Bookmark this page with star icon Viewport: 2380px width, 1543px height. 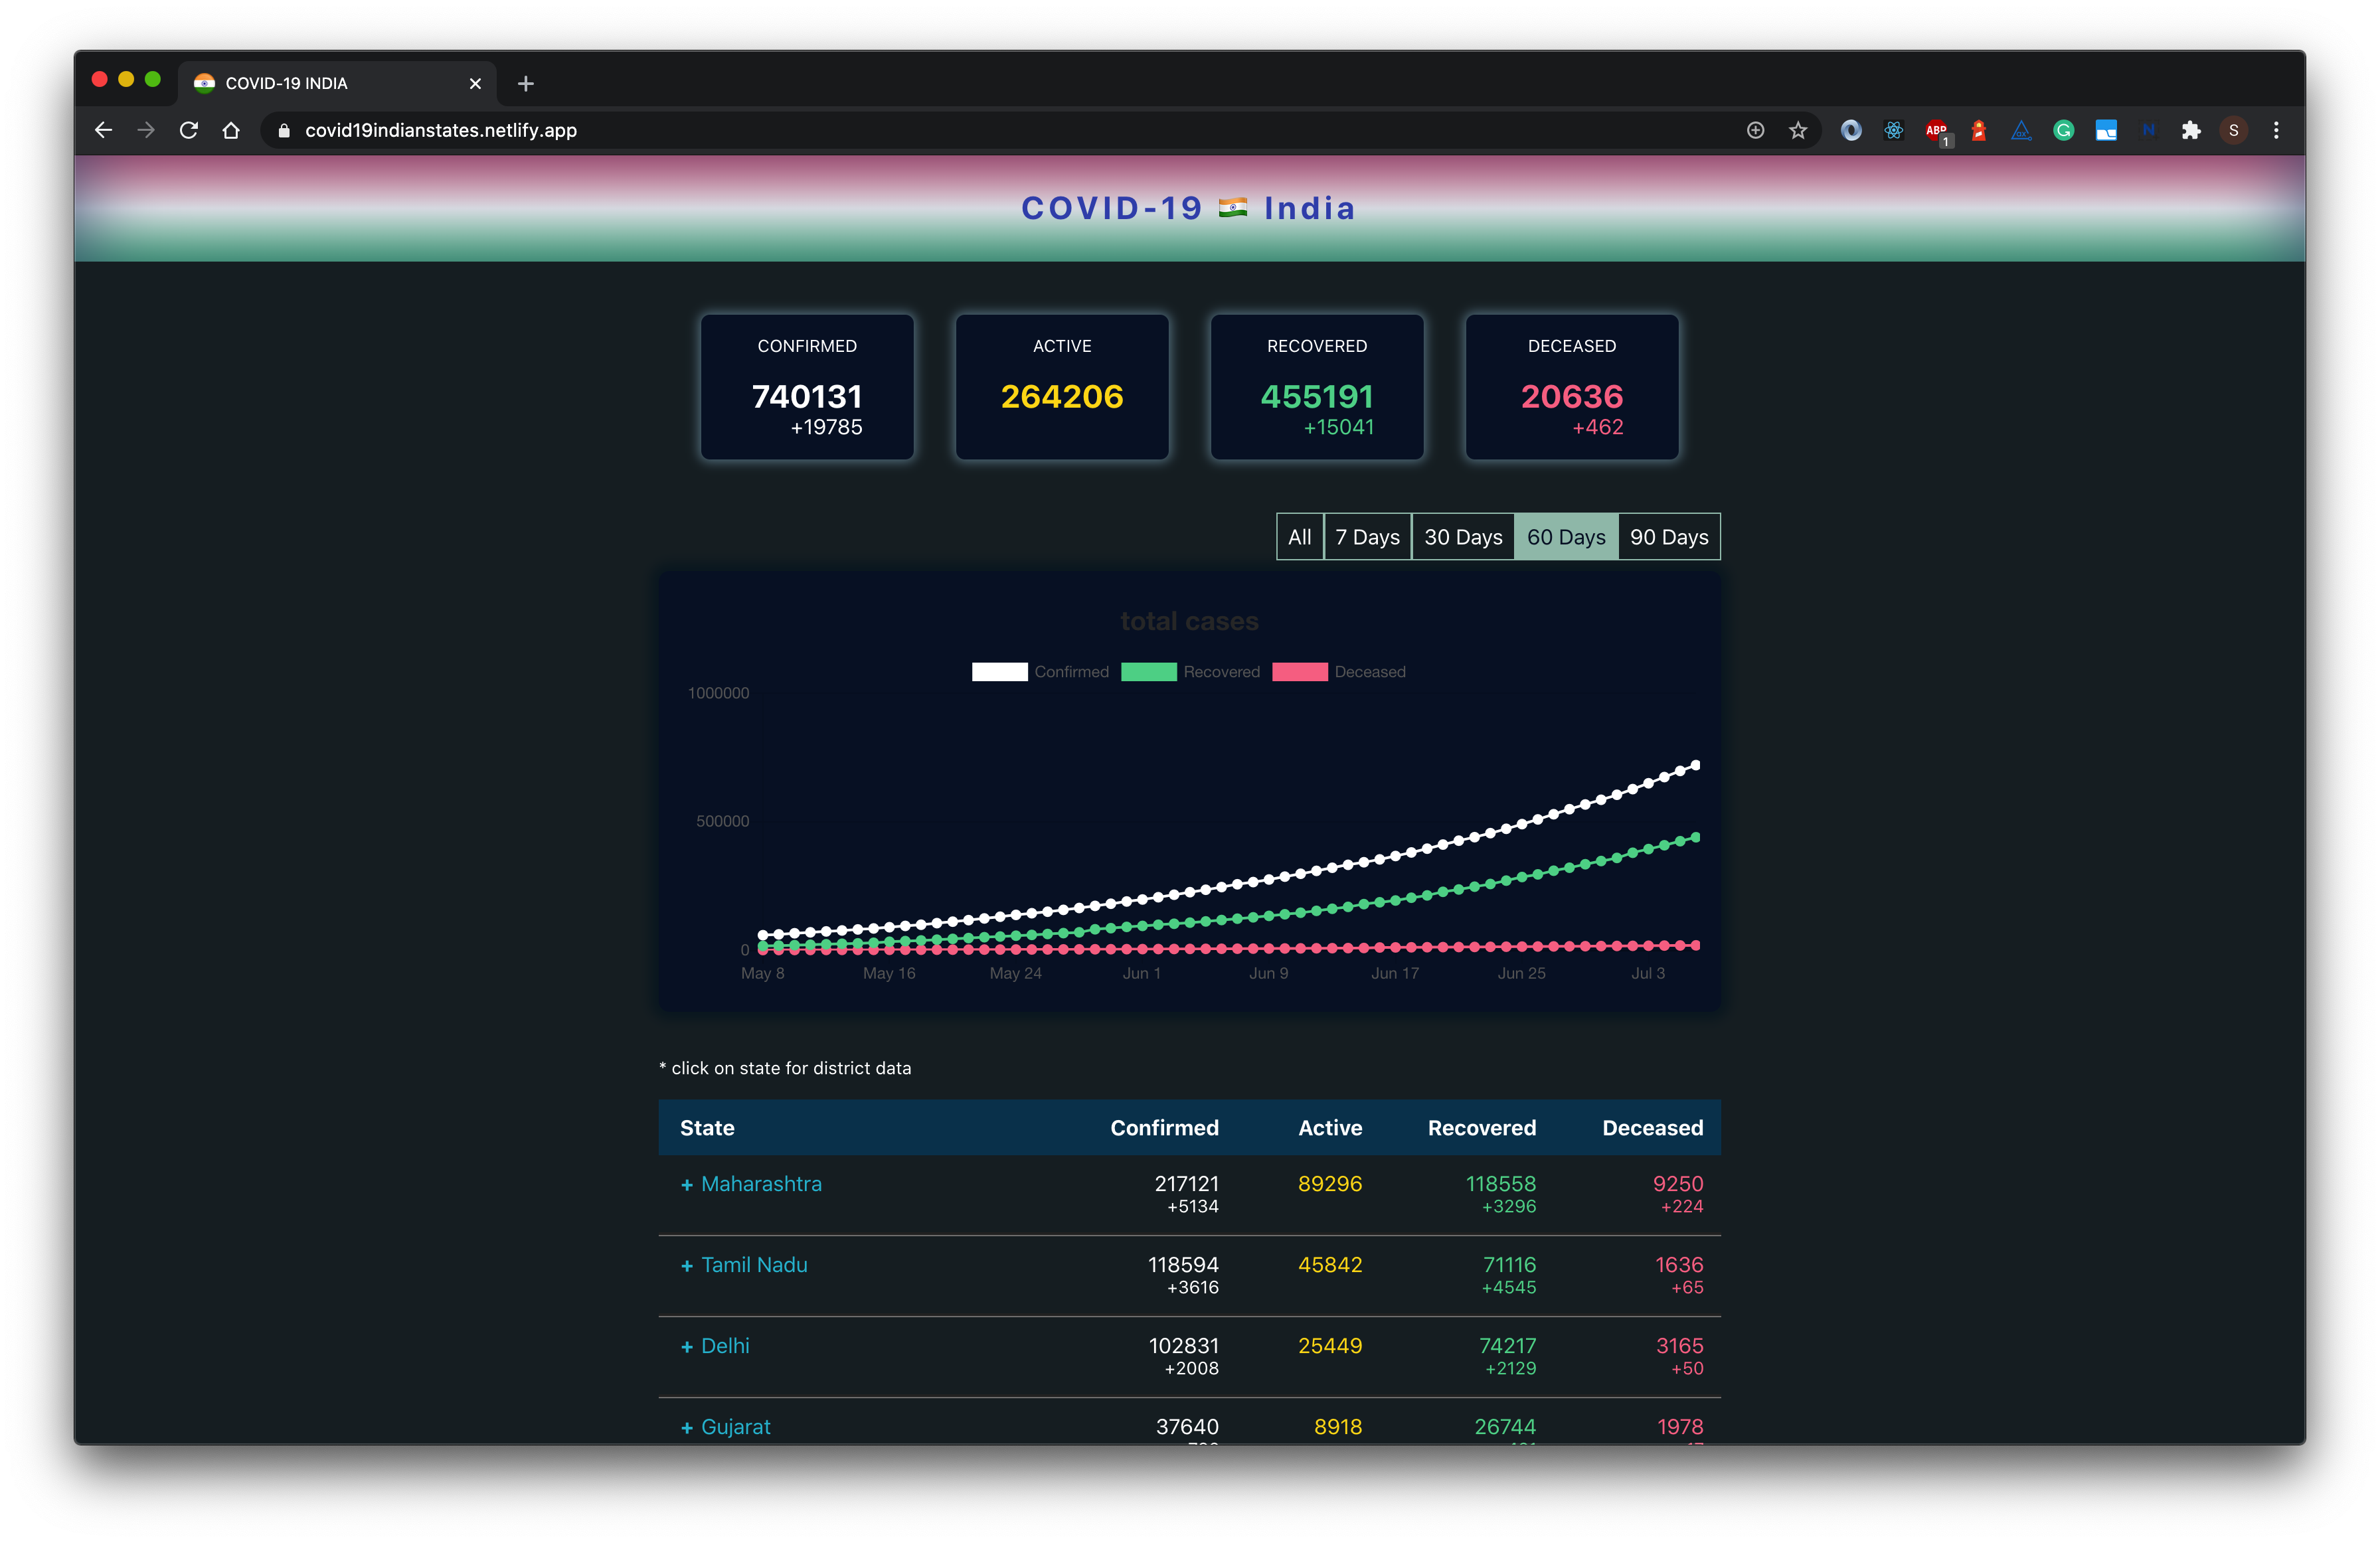click(x=1798, y=130)
